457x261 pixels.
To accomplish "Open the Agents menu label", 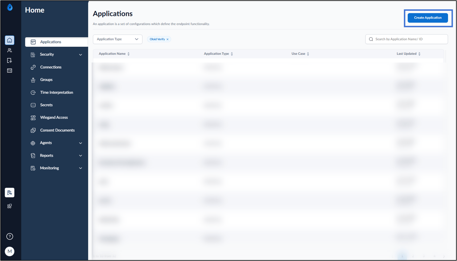I will pos(46,143).
